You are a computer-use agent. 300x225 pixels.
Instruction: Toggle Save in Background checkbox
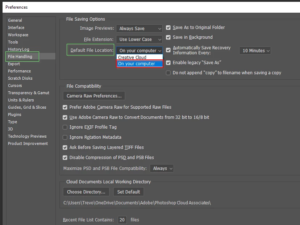168,37
